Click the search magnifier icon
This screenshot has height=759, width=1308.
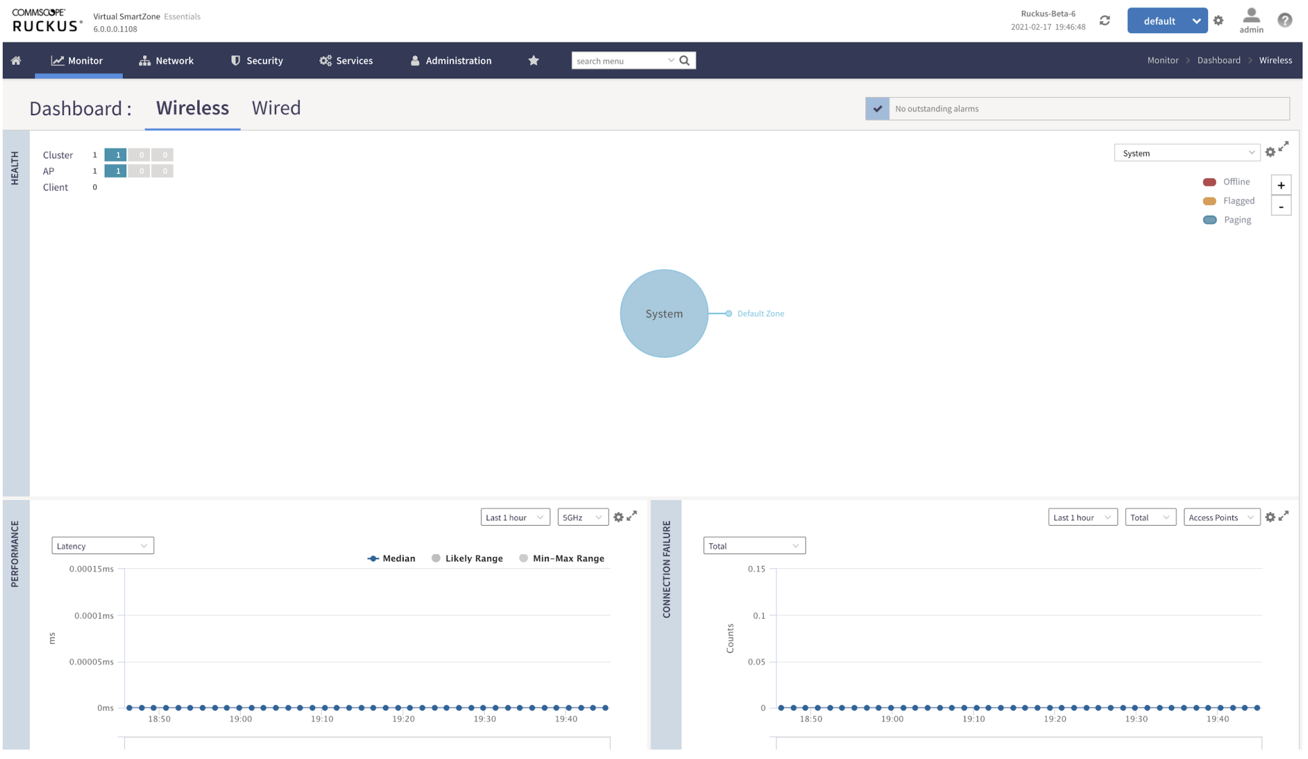(x=685, y=61)
